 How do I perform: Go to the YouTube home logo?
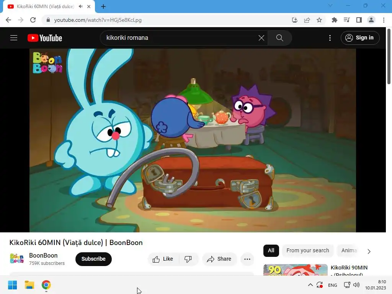(45, 38)
